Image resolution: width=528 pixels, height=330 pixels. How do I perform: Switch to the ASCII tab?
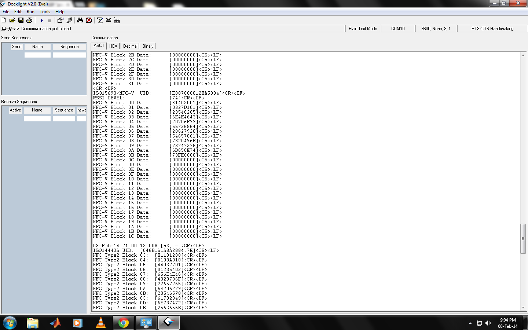click(99, 45)
